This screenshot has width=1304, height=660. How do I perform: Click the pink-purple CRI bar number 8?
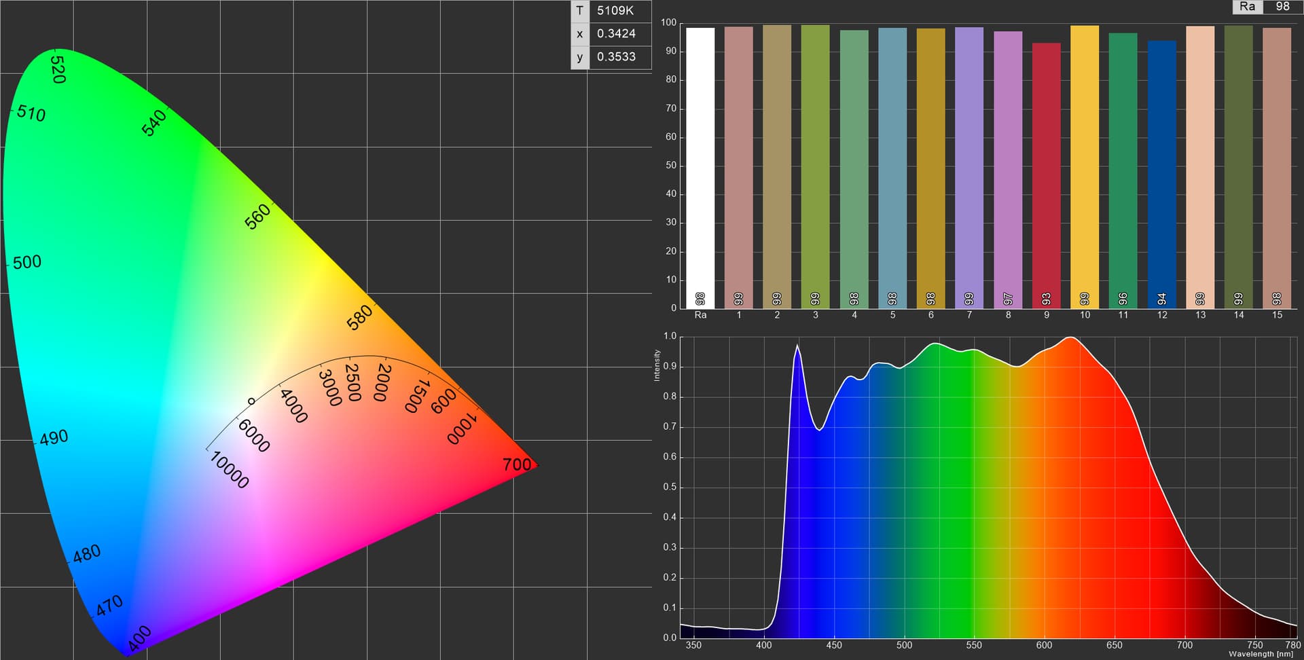1008,170
